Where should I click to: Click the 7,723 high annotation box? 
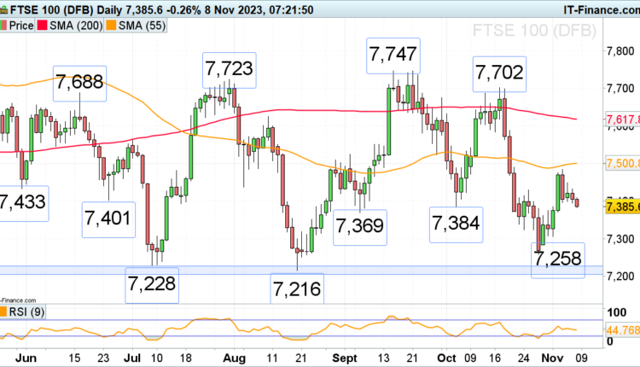point(230,67)
